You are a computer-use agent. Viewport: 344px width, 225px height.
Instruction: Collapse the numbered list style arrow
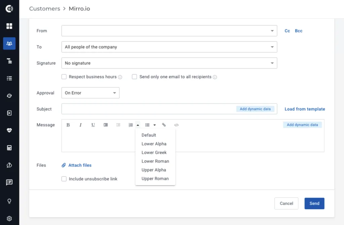[x=138, y=125]
